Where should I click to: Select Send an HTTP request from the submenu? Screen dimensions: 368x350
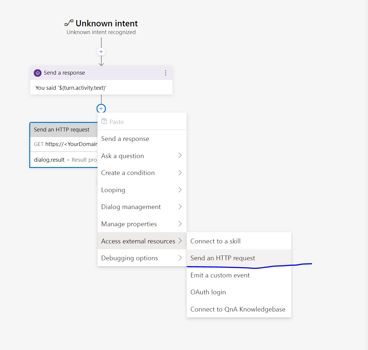click(x=223, y=258)
